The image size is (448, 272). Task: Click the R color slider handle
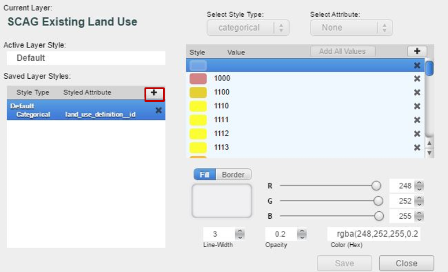(376, 186)
